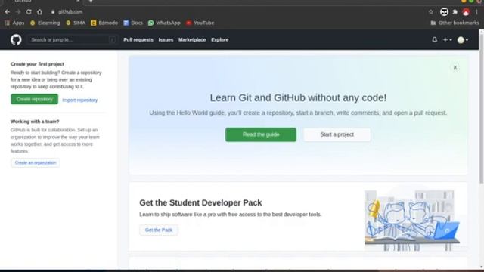
Task: Click the Get the Pack button
Action: point(159,230)
